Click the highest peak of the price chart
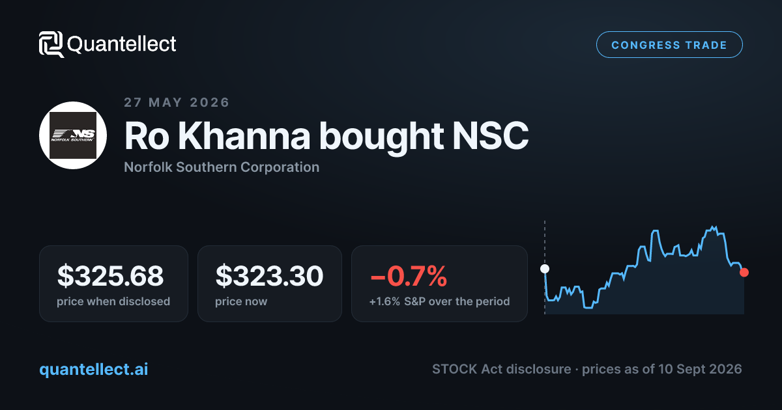 pos(714,226)
